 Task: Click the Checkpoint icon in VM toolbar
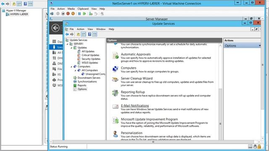[x=91, y=14]
